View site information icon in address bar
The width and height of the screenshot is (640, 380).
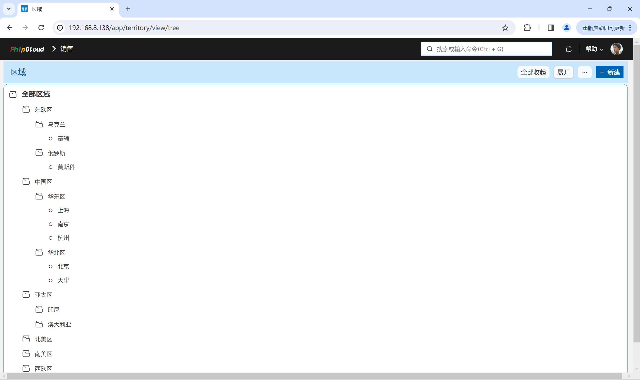click(60, 28)
